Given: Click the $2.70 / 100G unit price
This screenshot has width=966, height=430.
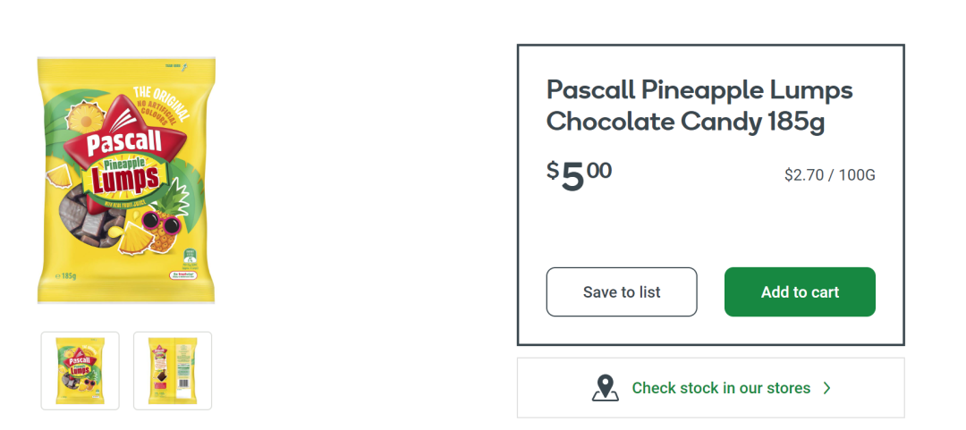Looking at the screenshot, I should click(x=829, y=175).
